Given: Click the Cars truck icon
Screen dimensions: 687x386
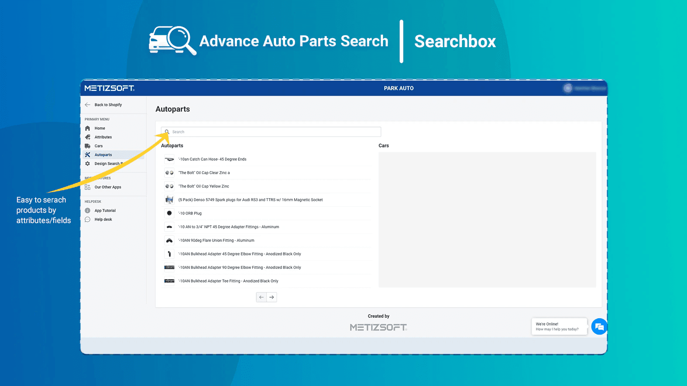Looking at the screenshot, I should tap(88, 146).
